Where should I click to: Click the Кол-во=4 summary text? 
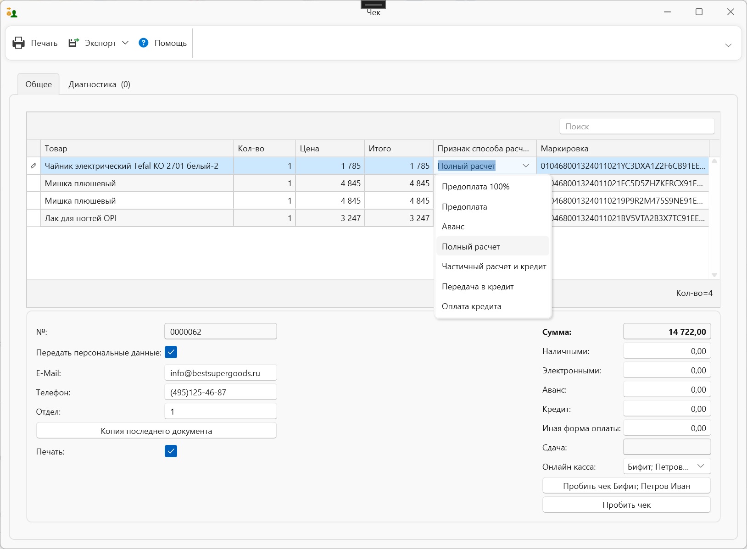pos(694,293)
